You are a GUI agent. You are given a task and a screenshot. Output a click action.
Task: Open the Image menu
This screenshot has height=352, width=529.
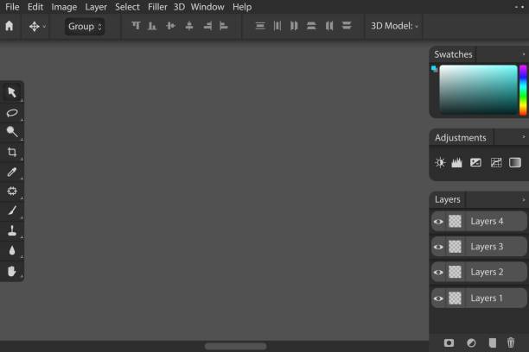coord(64,7)
